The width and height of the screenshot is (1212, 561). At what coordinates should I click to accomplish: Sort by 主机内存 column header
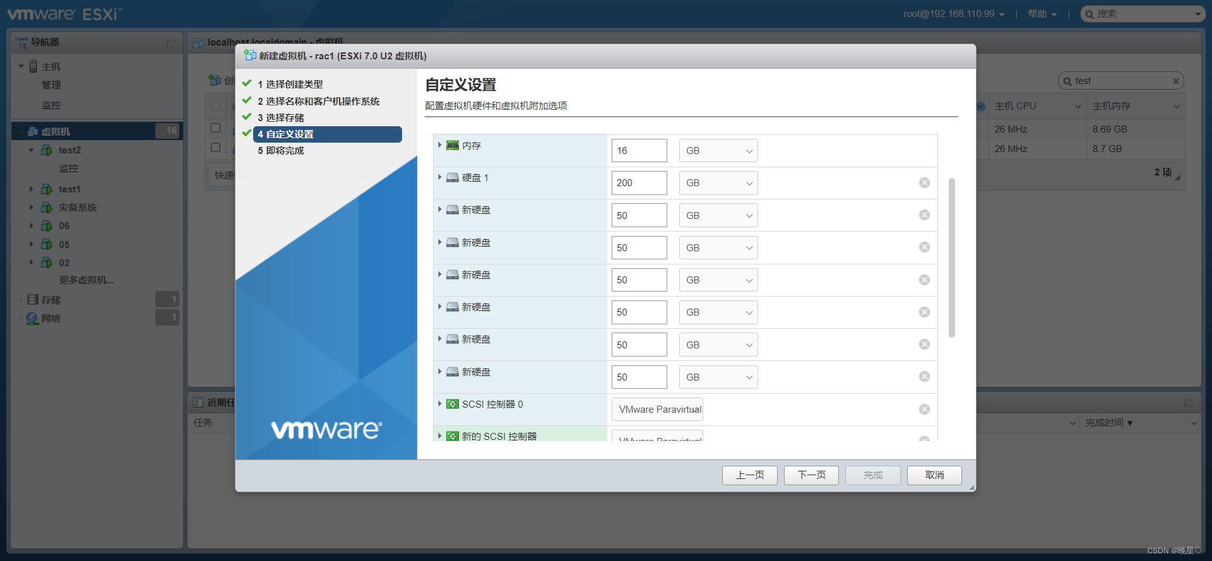point(1136,106)
